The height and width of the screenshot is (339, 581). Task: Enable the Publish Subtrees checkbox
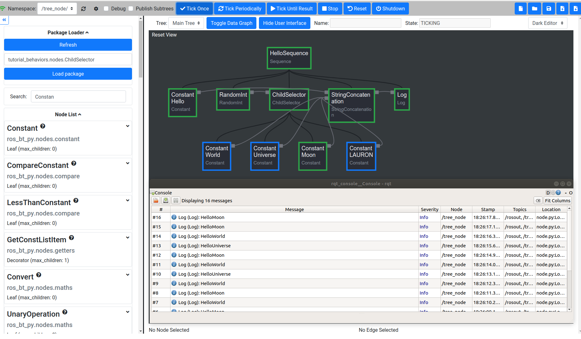click(131, 9)
